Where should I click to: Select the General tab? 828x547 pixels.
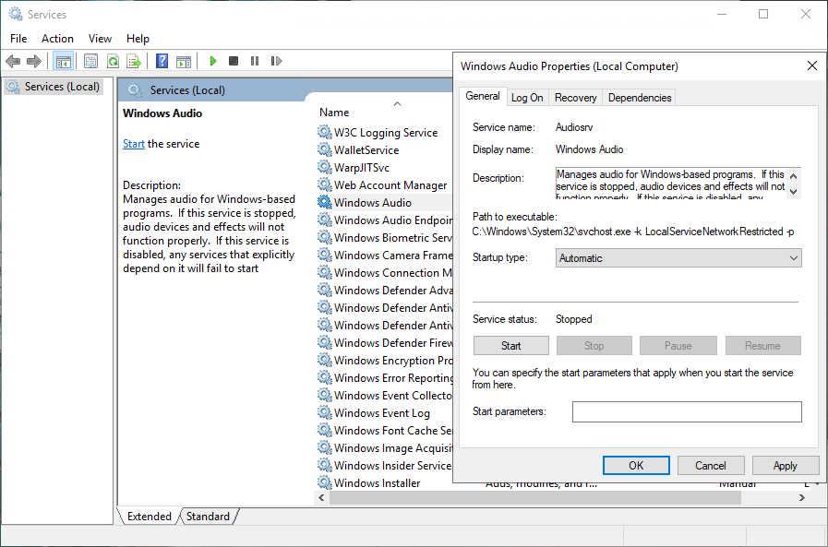coord(483,96)
